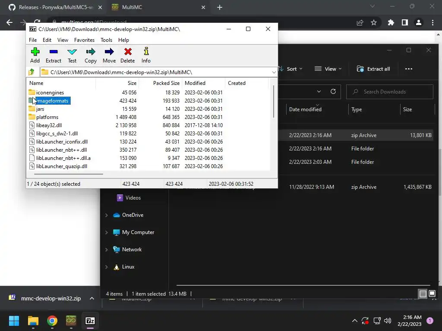Open Chrome extensions puzzle icon
Image resolution: width=442 pixels, height=331 pixels.
tap(391, 22)
